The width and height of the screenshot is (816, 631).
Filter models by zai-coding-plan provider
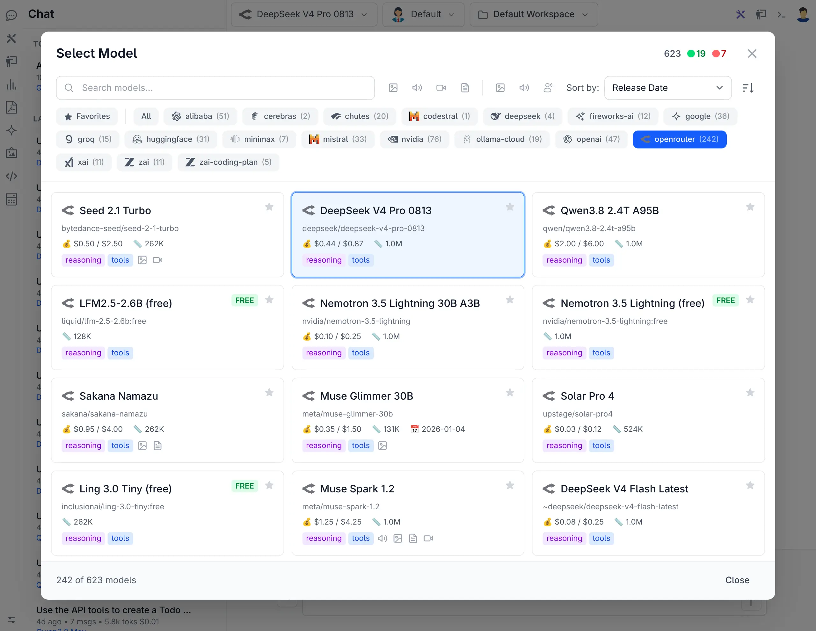(x=228, y=162)
